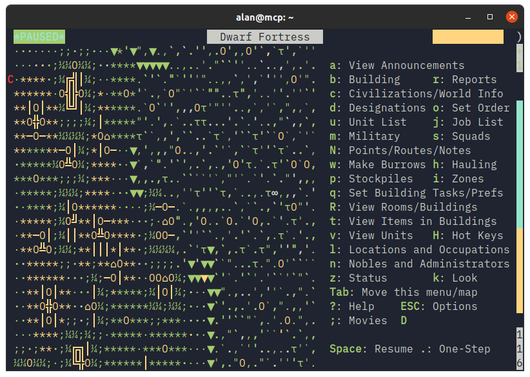
Task: Click the orange block top right
Action: point(468,37)
